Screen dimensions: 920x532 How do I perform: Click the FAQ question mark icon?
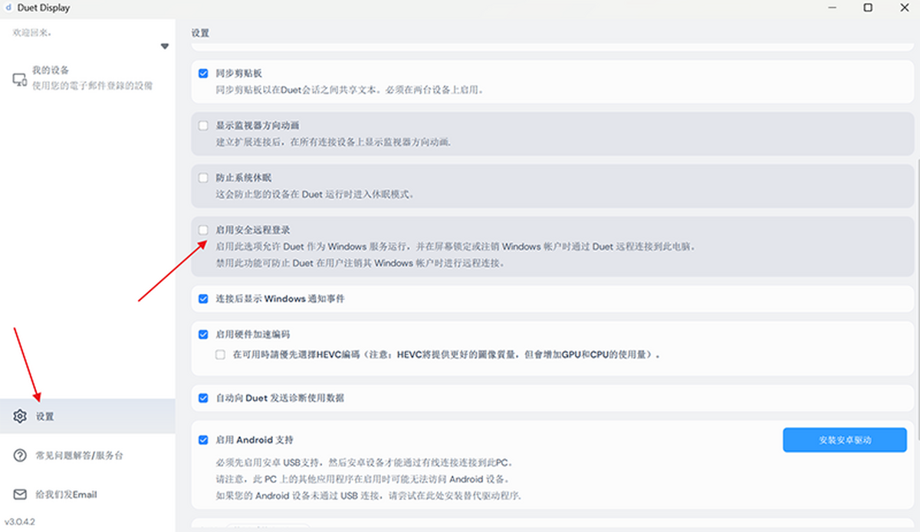20,455
